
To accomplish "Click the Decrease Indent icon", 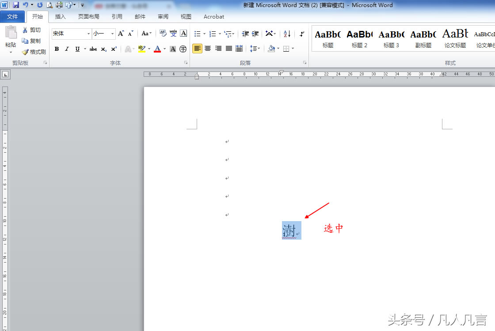I will point(245,34).
